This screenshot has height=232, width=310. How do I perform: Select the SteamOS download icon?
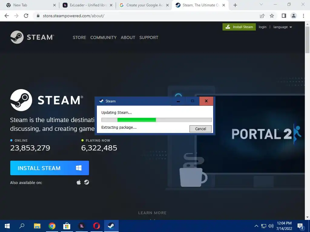[x=86, y=182]
